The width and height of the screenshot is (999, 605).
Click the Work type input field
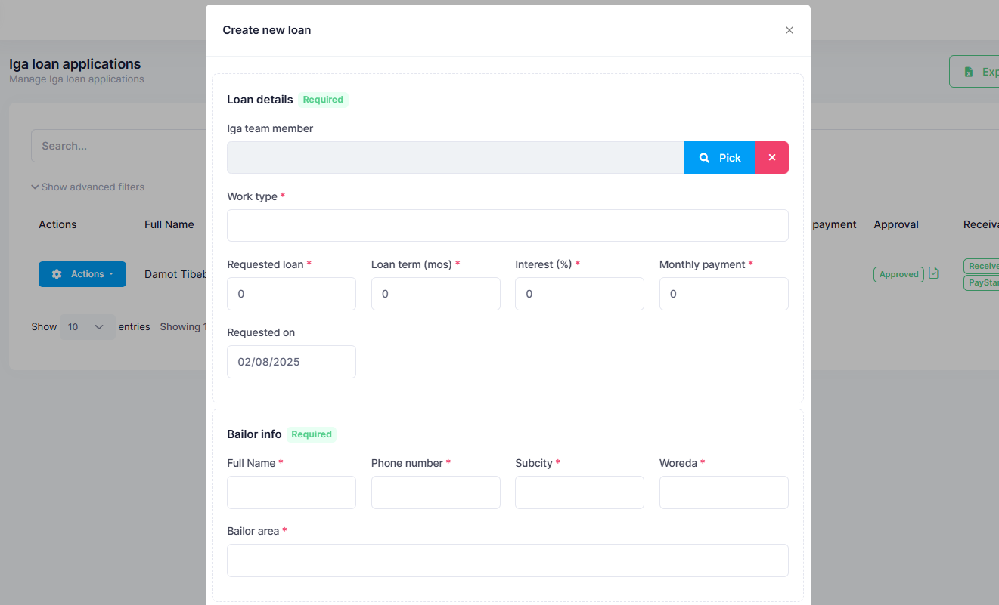point(507,226)
